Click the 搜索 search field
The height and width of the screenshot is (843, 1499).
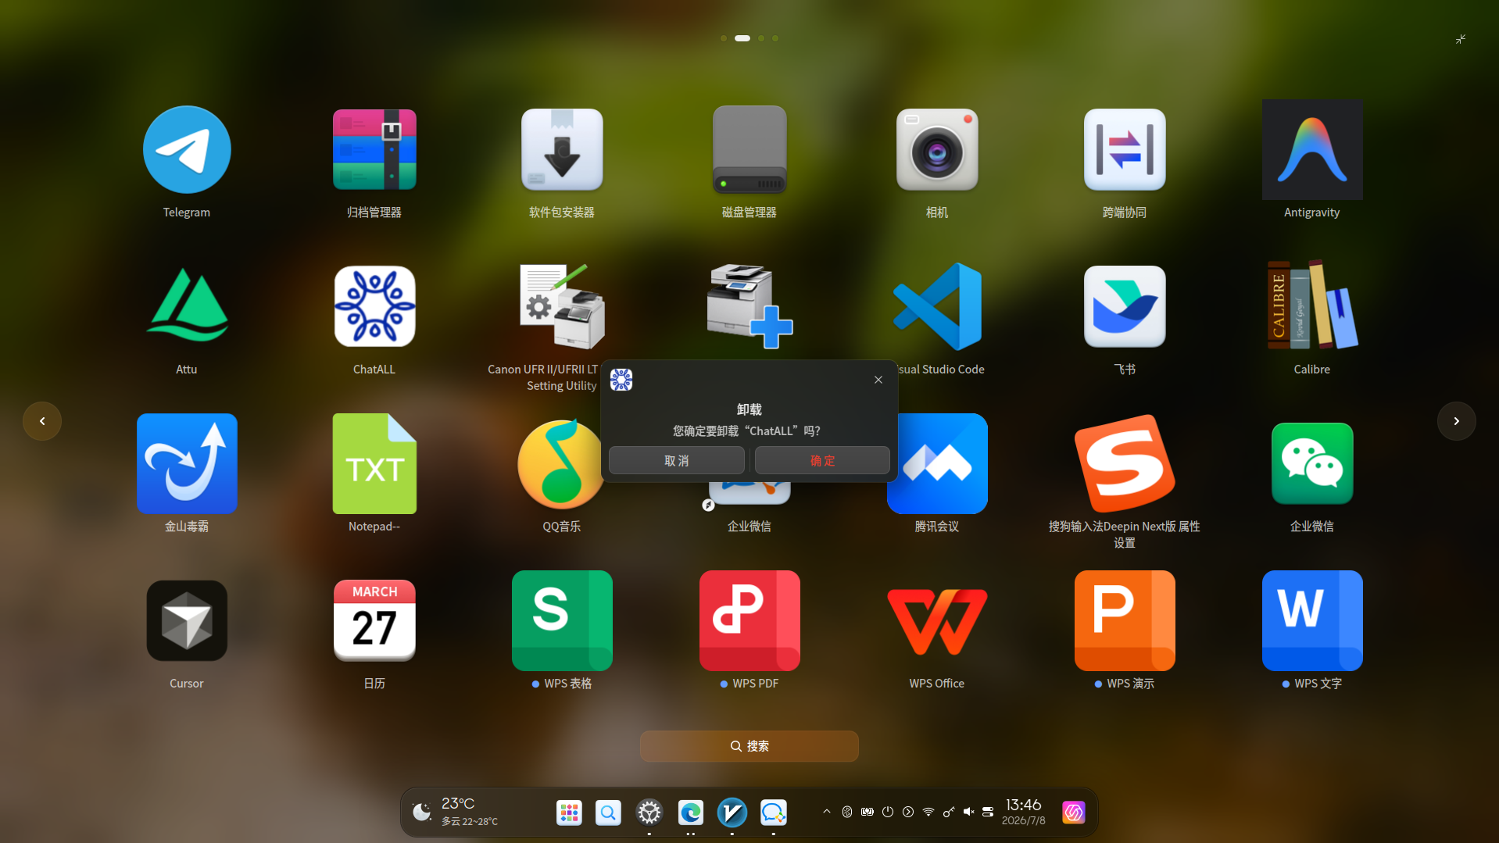coord(749,746)
